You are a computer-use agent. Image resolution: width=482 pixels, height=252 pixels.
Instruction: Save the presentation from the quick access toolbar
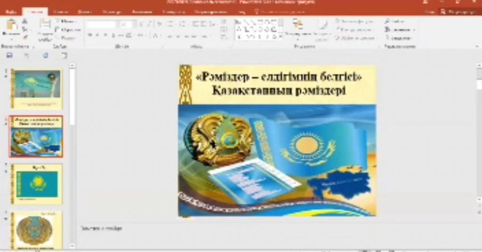point(9,55)
